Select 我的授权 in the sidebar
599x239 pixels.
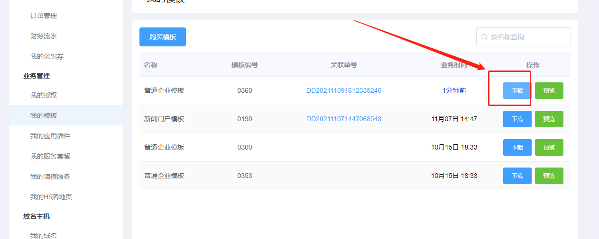[x=44, y=95]
